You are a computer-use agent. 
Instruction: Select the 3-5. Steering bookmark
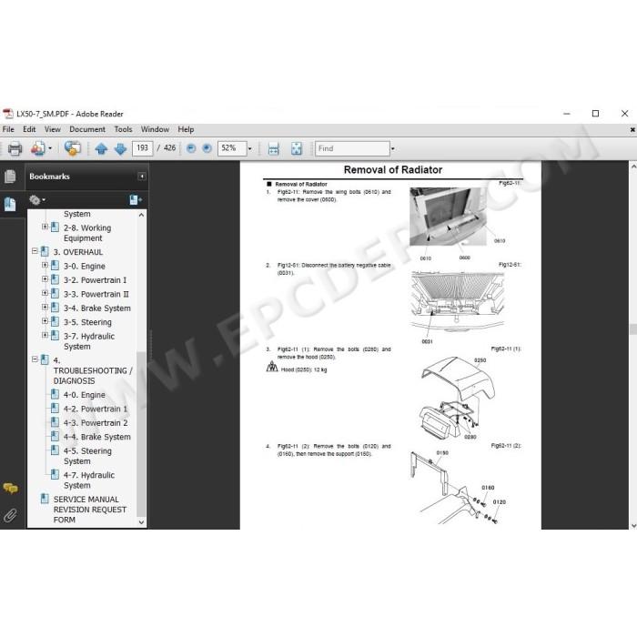87,322
